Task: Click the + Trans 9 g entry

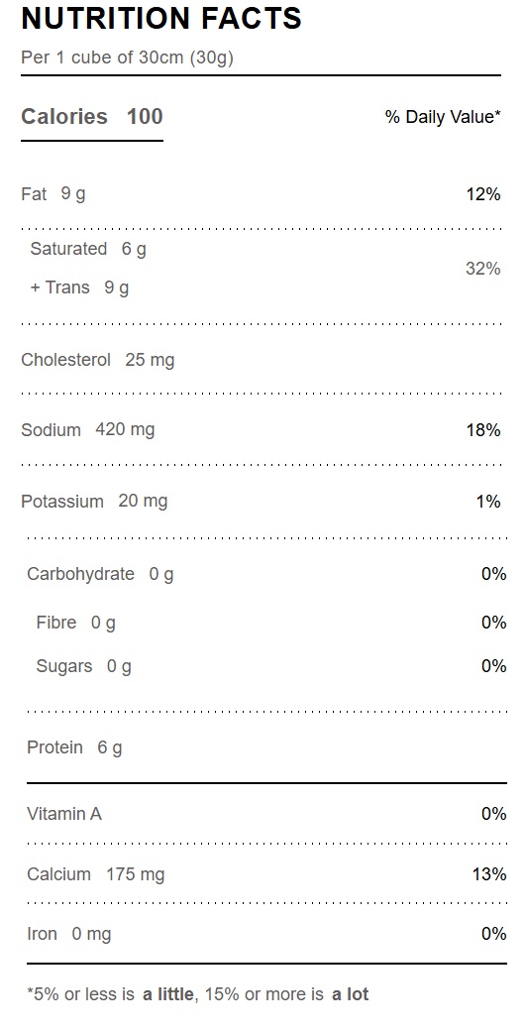Action: click(x=79, y=287)
